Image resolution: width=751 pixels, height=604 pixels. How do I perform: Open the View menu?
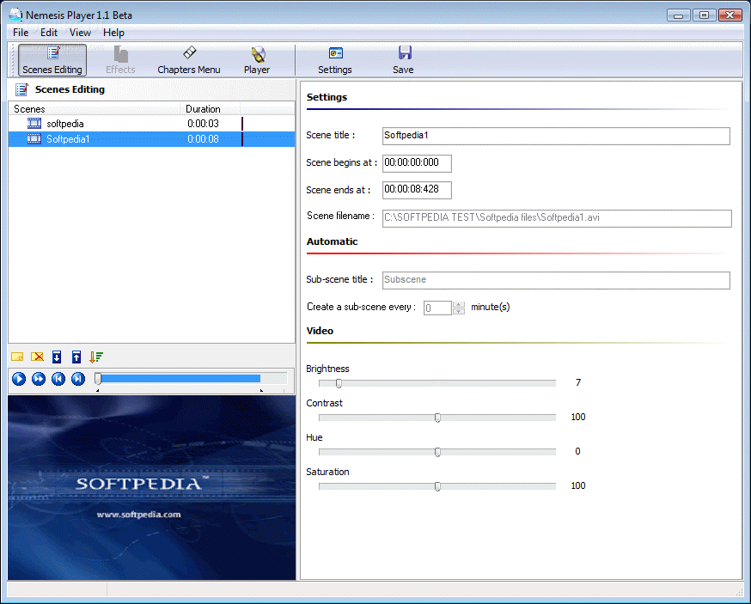point(80,33)
